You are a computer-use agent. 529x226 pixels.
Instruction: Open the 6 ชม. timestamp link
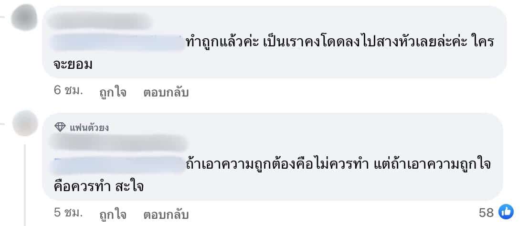(x=68, y=91)
